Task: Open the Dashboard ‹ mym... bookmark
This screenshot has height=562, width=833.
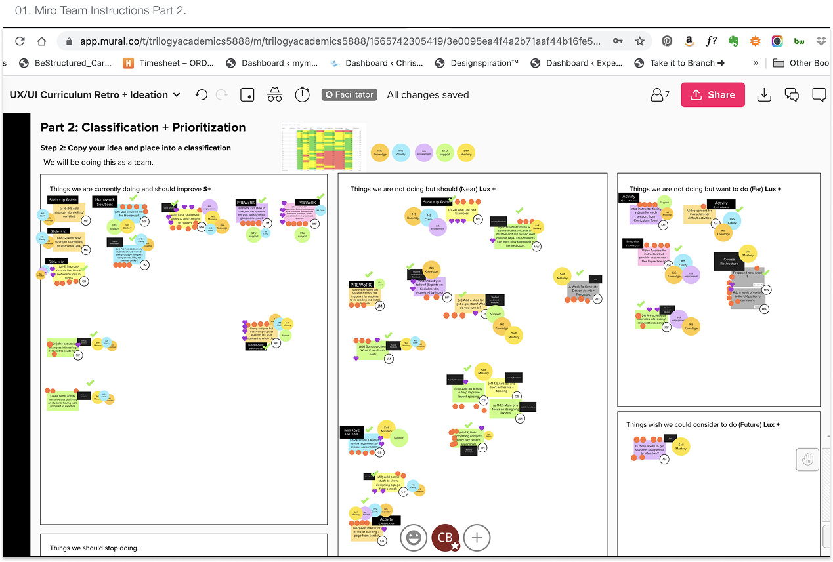Action: 272,63
